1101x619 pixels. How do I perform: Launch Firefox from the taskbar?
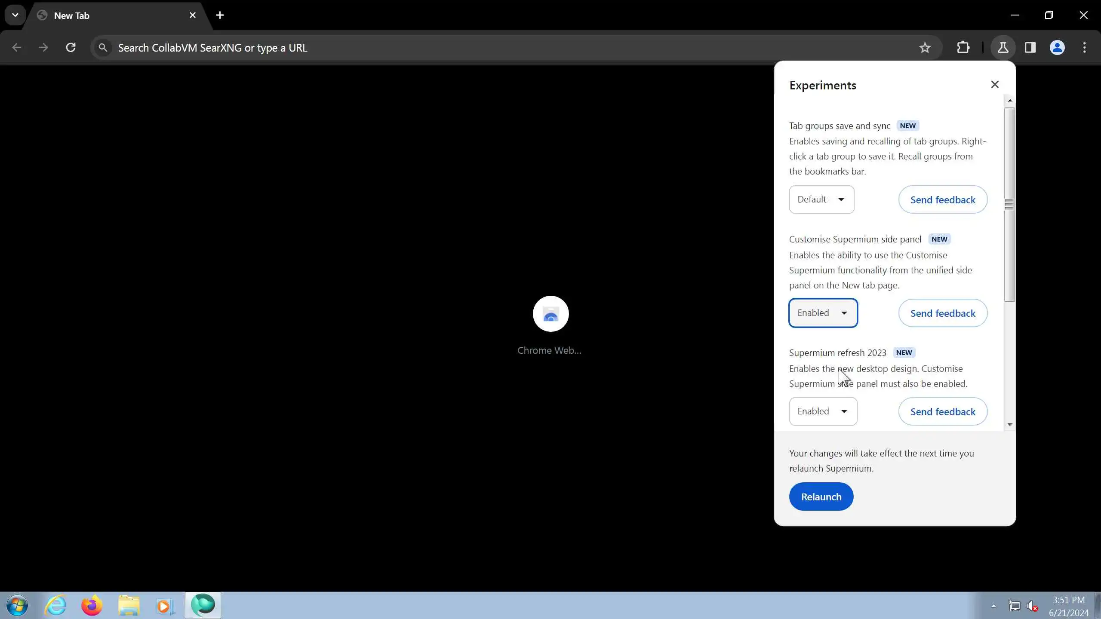pyautogui.click(x=92, y=606)
